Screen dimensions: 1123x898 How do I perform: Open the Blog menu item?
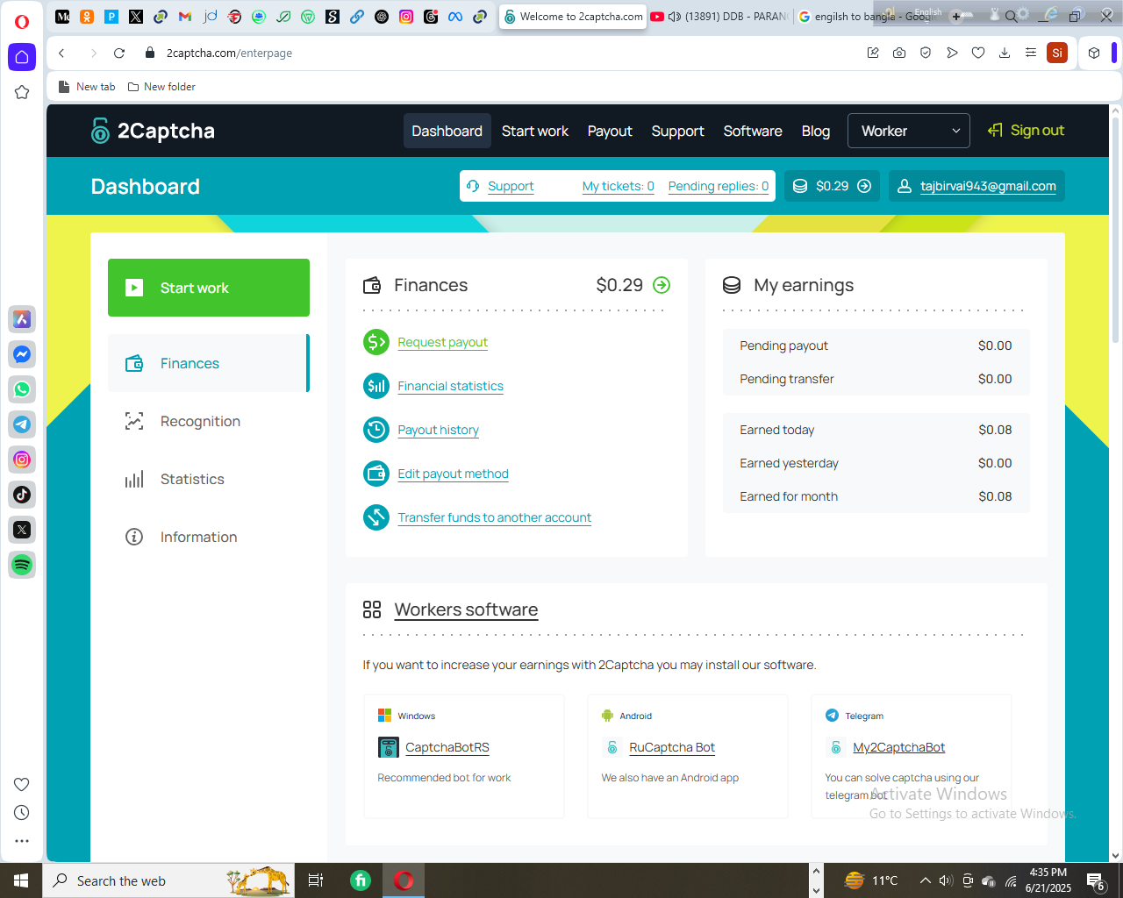pyautogui.click(x=816, y=131)
